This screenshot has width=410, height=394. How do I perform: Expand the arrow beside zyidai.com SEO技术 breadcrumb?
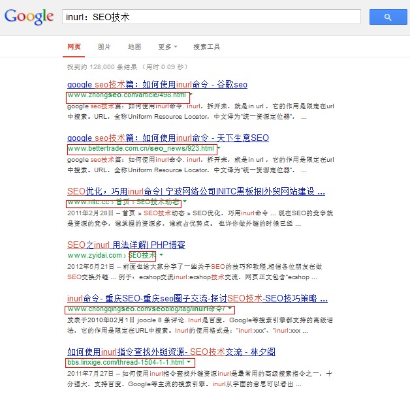161,255
